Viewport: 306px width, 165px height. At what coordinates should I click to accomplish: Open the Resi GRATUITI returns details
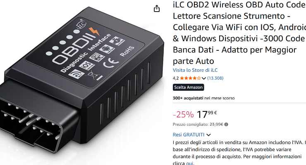coord(189,134)
